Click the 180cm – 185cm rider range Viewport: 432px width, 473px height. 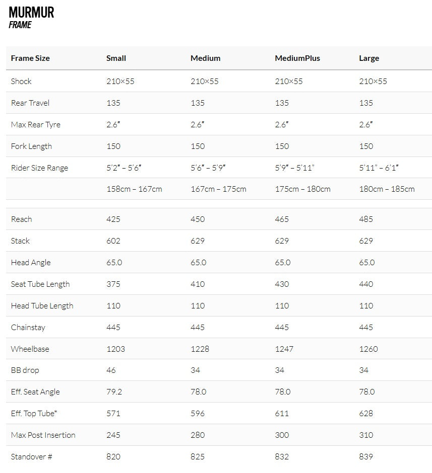[387, 189]
